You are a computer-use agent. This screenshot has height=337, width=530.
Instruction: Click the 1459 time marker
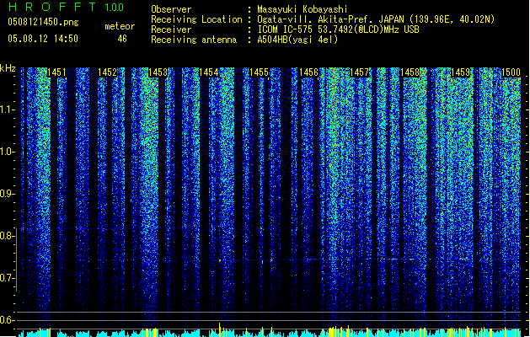pyautogui.click(x=460, y=72)
